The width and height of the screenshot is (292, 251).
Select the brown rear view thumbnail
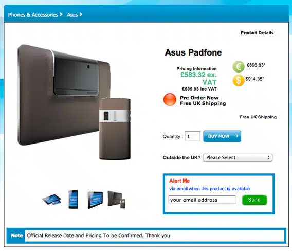pos(117,200)
